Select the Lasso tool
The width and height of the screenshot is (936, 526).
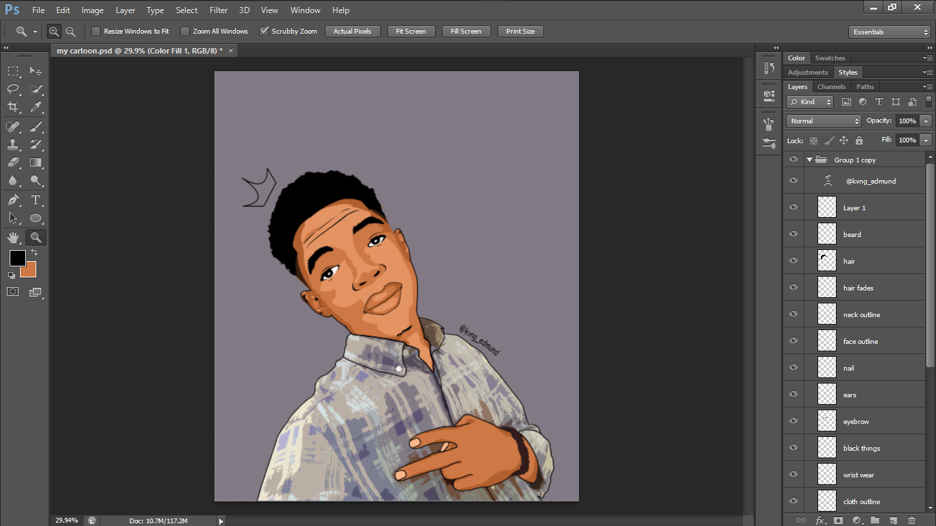pyautogui.click(x=13, y=88)
